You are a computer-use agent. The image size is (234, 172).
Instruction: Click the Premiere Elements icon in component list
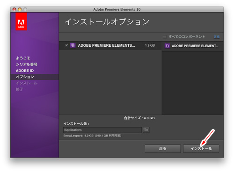coord(73,45)
